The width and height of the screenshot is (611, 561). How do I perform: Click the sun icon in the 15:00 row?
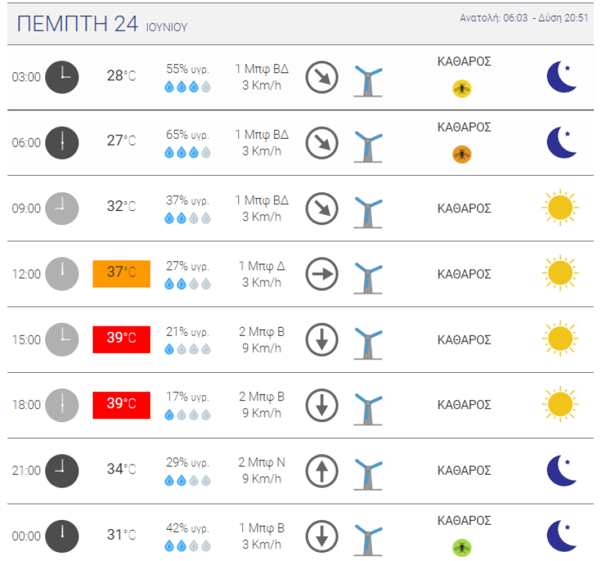point(560,339)
